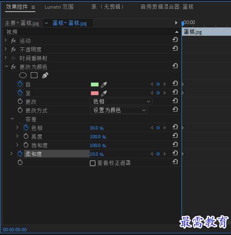Toggle animation stopwatch for 色相 tolerance
The image size is (231, 235).
pyautogui.click(x=26, y=127)
